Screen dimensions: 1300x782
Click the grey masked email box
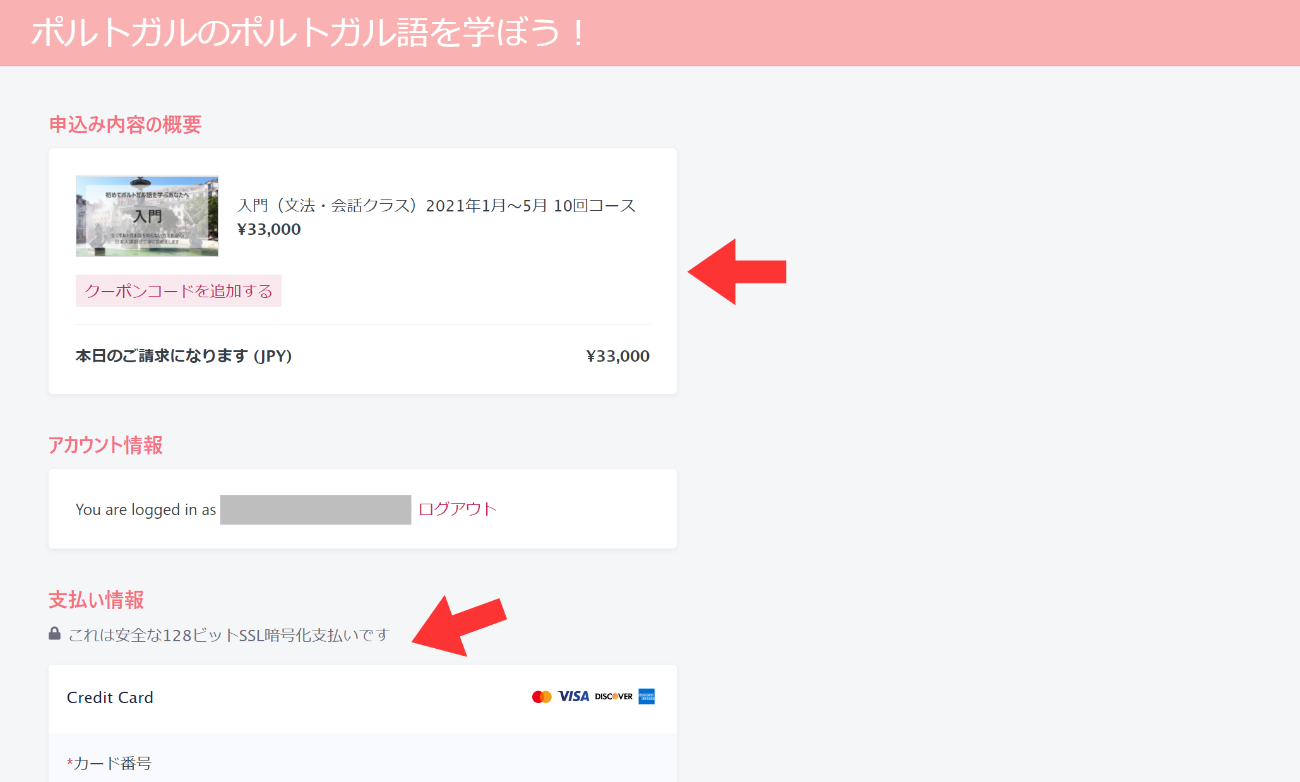pos(316,509)
